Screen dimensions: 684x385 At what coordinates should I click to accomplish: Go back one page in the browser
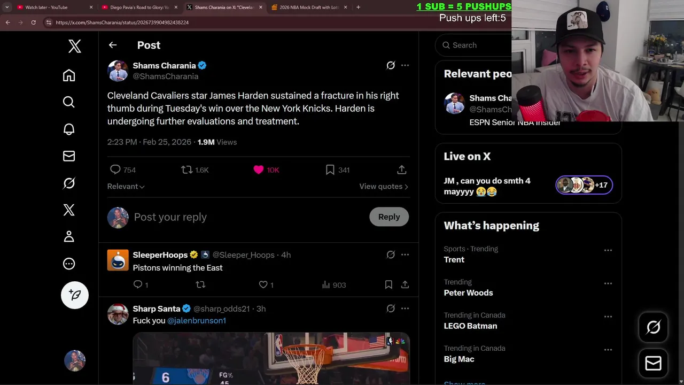coord(7,22)
